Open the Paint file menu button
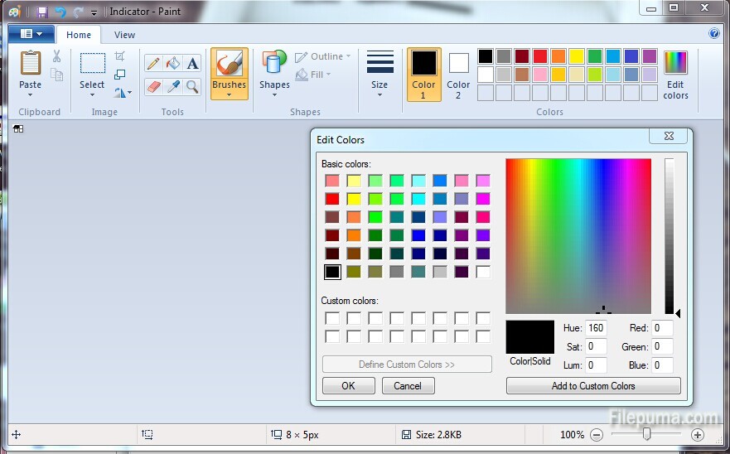This screenshot has height=454, width=730. [x=31, y=34]
